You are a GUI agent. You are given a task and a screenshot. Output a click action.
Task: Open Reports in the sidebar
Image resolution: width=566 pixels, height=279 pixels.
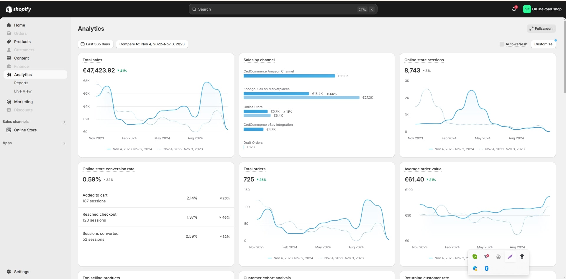pos(21,83)
